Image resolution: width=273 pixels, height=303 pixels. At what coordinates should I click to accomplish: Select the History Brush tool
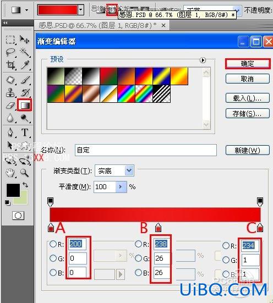pos(25,92)
